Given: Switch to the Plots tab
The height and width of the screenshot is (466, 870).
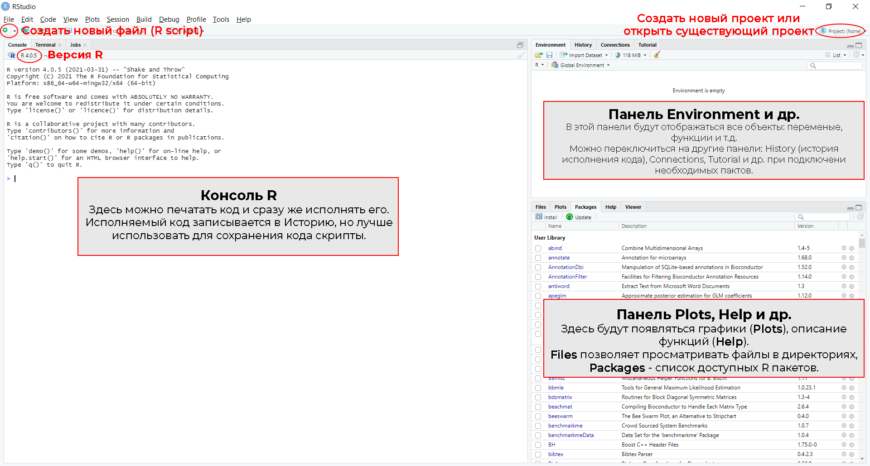Looking at the screenshot, I should tap(560, 207).
